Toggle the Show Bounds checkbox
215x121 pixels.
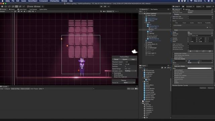113,75
